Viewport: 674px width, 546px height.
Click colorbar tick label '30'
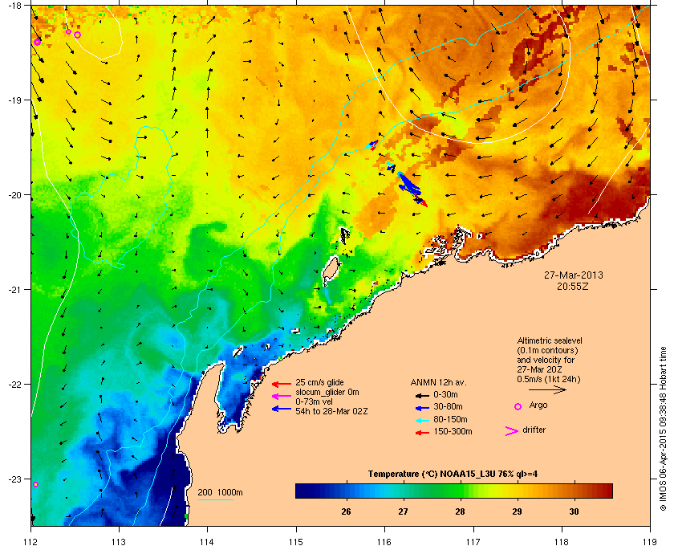click(x=574, y=511)
